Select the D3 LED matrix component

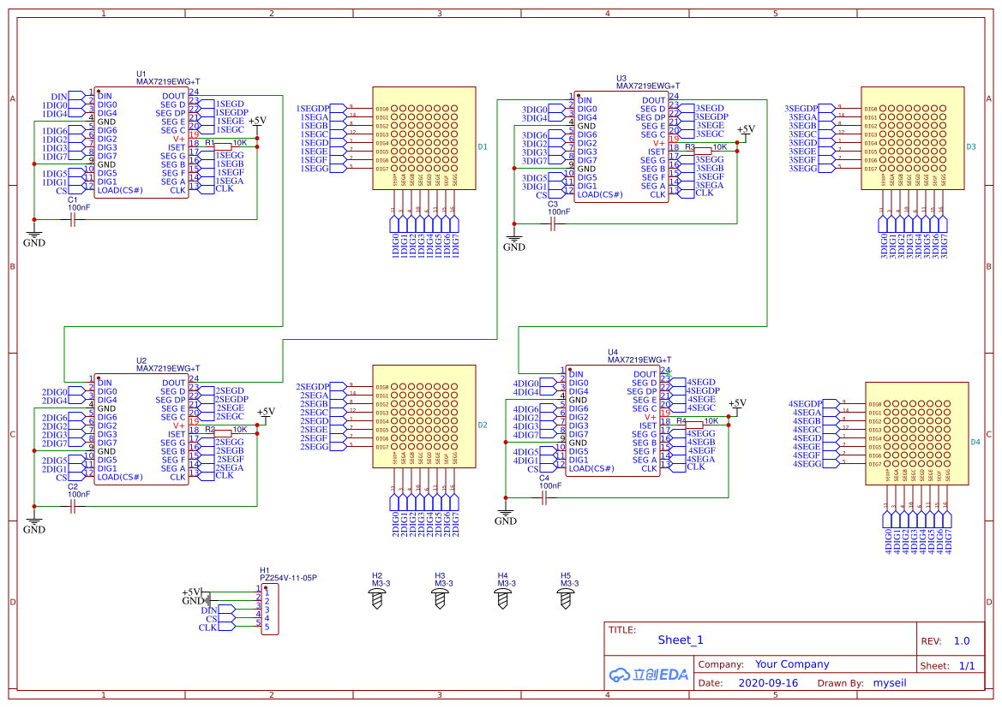coord(913,139)
